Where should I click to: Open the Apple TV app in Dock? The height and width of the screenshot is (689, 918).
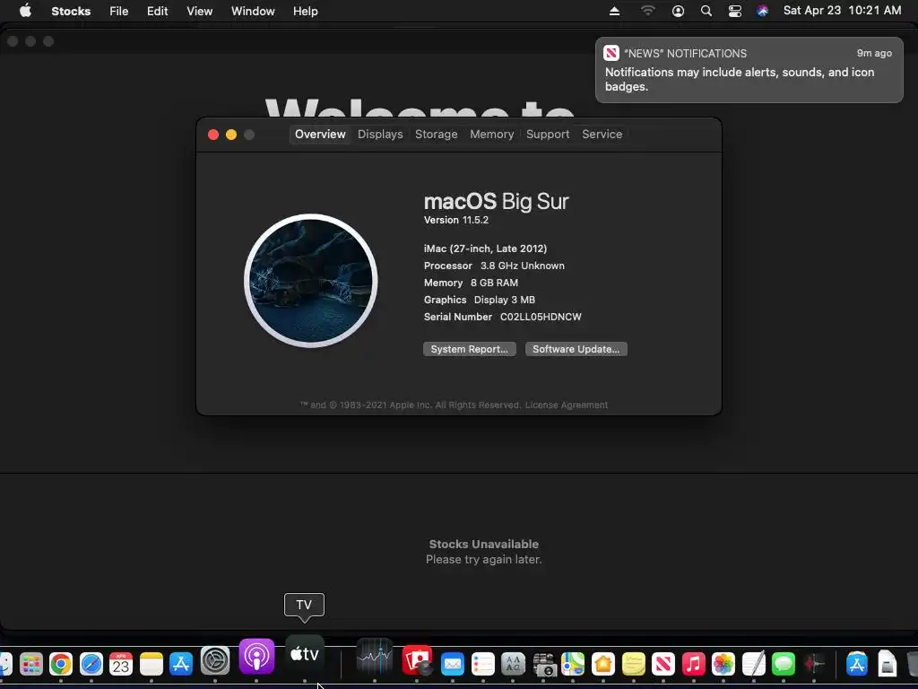pos(305,654)
